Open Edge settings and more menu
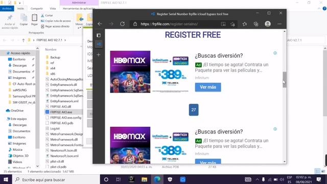This screenshot has width=327, height=184. coord(279,24)
